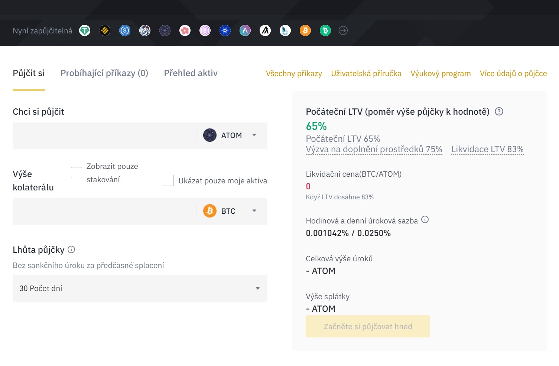The width and height of the screenshot is (559, 366).
Task: Switch to Probíhající příkazy (0) tab
Action: point(104,73)
